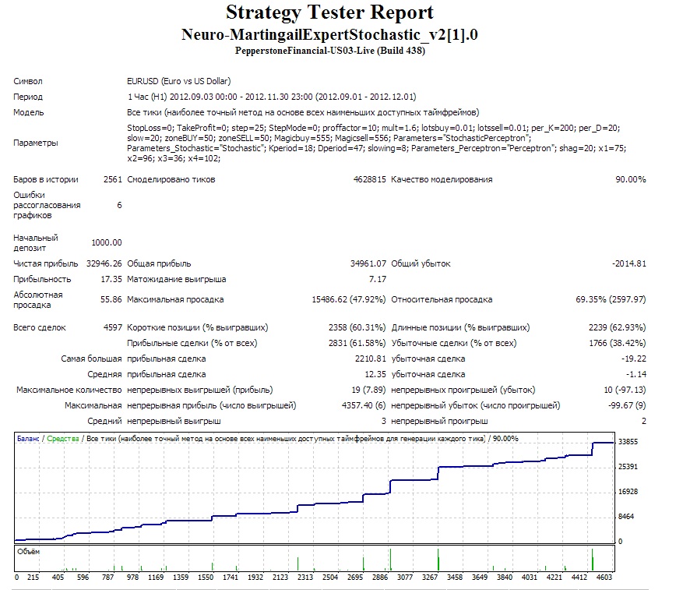This screenshot has width=676, height=590.
Task: Click the consecutive wins value 19 (7.89)
Action: point(368,390)
